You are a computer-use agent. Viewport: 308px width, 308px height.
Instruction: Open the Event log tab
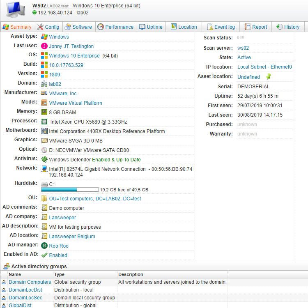pyautogui.click(x=221, y=27)
